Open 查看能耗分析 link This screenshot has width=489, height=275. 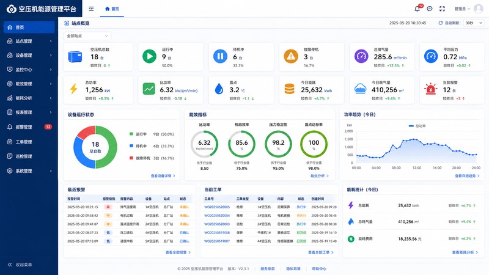465,252
